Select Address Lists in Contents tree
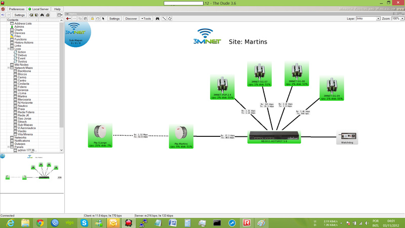The height and width of the screenshot is (228, 405). point(23,23)
